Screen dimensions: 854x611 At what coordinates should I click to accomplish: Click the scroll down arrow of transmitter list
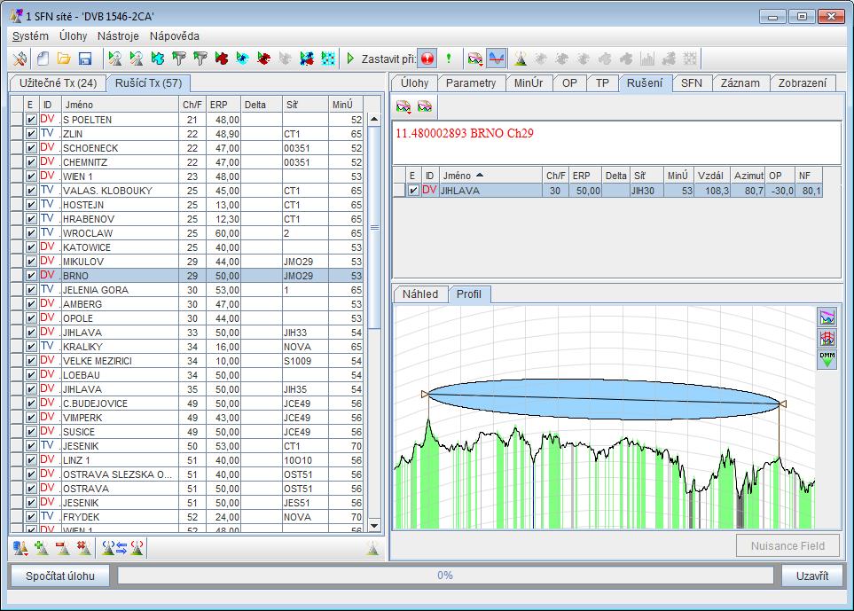pyautogui.click(x=374, y=526)
